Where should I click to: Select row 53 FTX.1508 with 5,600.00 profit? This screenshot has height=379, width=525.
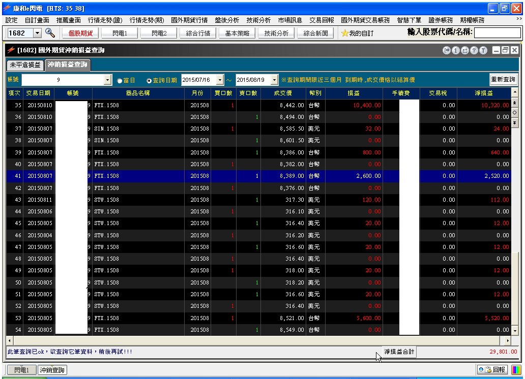[259, 318]
